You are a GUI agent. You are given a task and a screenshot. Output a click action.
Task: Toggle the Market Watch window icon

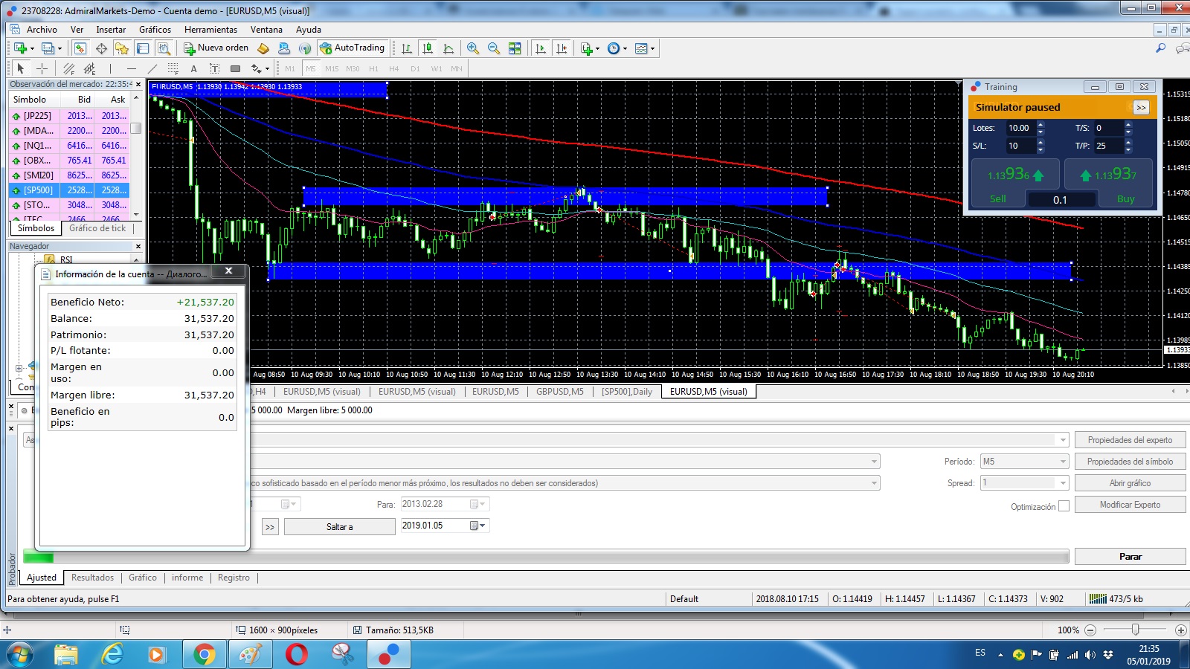coord(80,48)
